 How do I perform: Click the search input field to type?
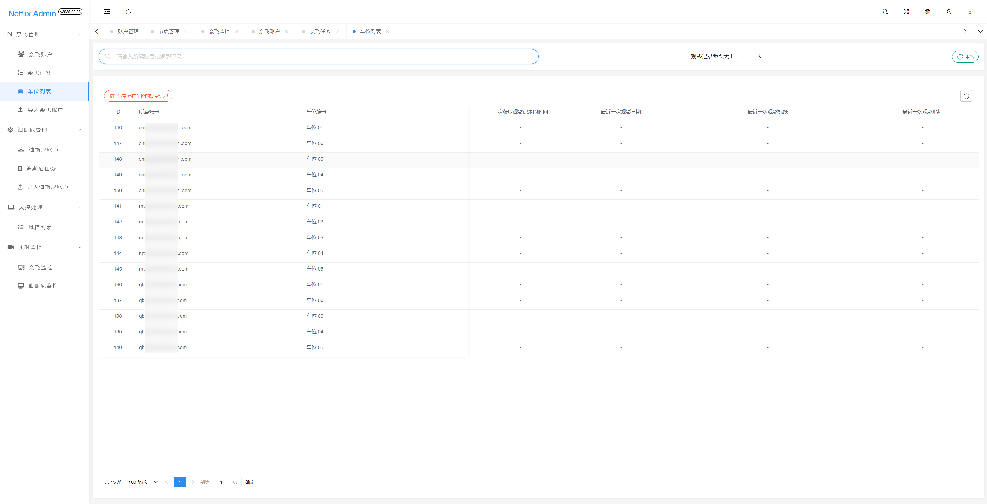coord(319,57)
